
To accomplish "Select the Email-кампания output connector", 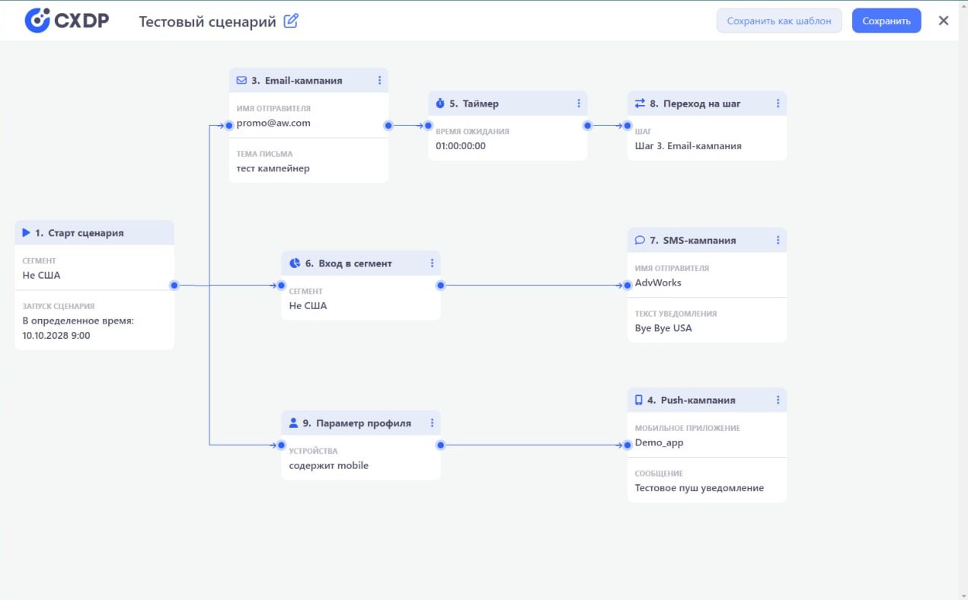I will 388,125.
